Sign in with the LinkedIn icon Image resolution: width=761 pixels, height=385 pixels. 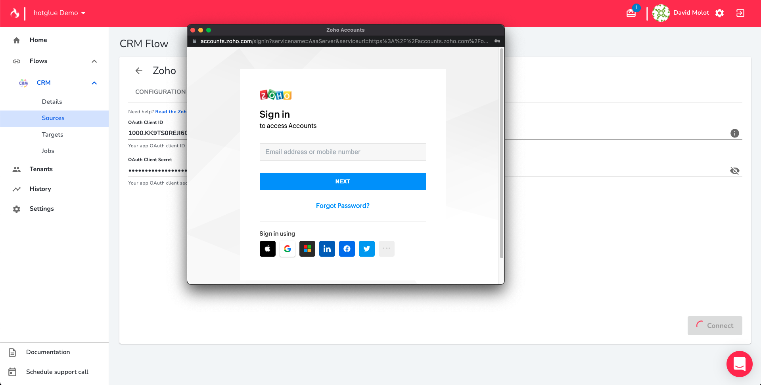coord(327,249)
